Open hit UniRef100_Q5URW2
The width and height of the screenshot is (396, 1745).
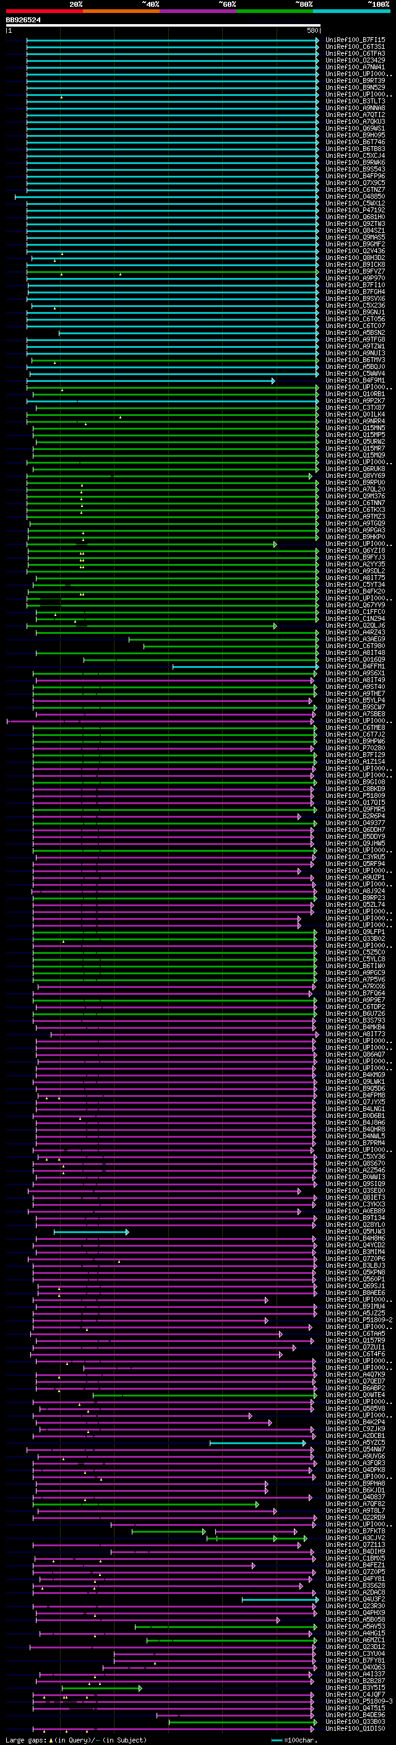(355, 442)
